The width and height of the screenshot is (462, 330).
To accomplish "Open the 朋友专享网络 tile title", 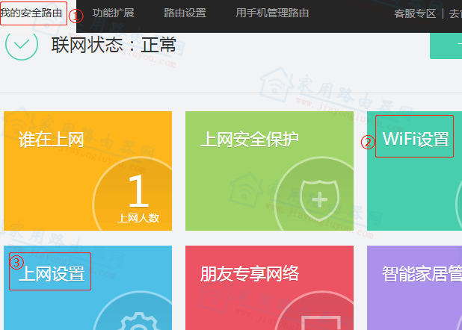I will [x=250, y=274].
